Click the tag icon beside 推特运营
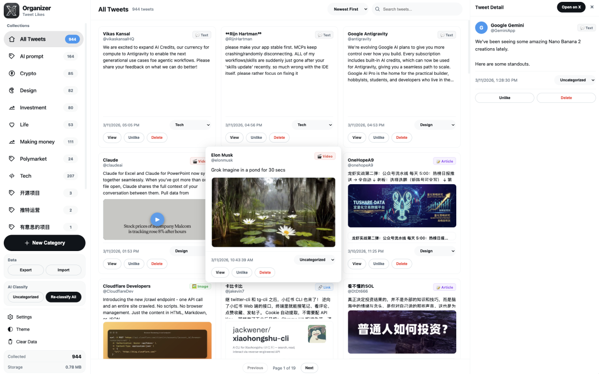 [12, 210]
